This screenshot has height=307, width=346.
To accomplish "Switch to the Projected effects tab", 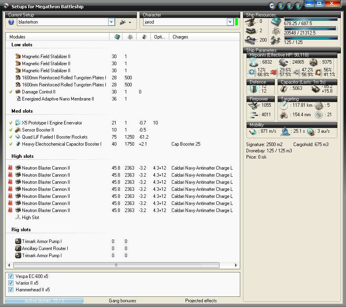I will point(201,301).
